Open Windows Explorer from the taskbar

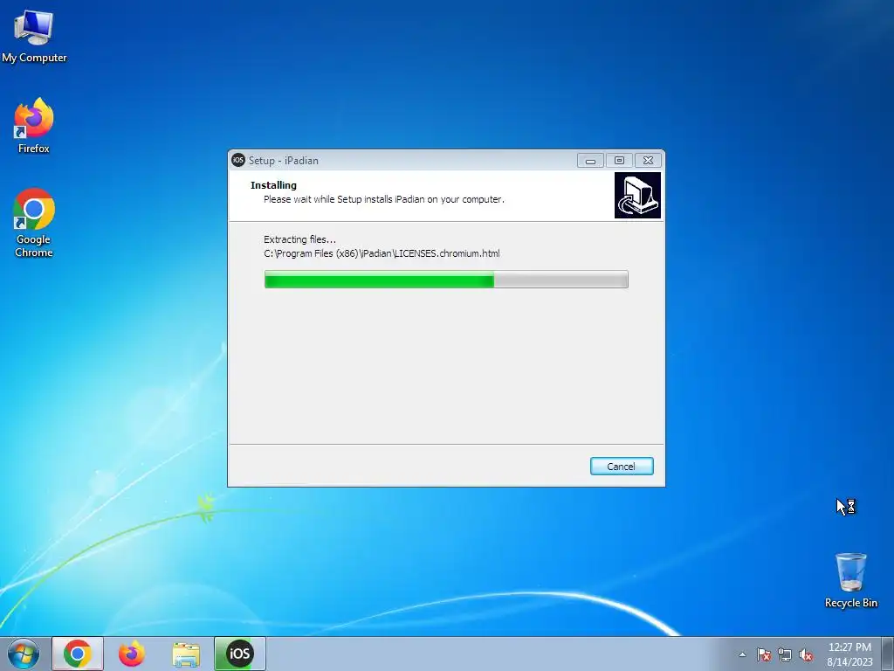[186, 654]
